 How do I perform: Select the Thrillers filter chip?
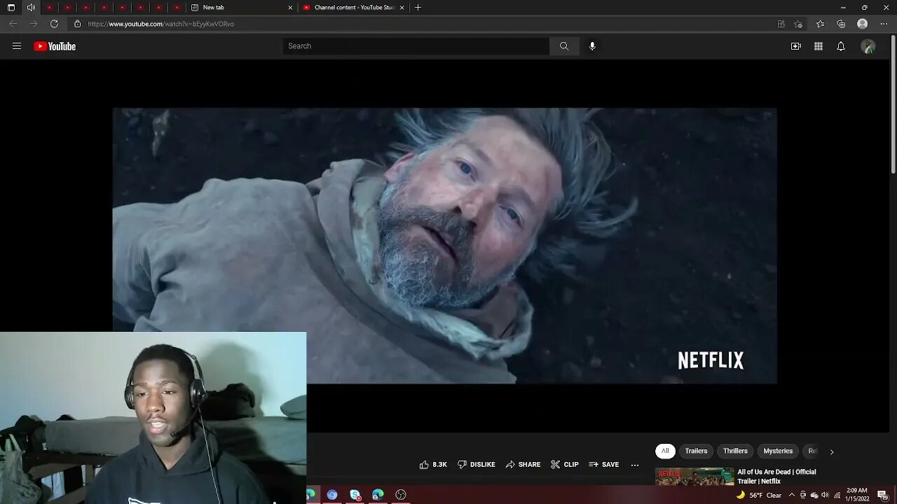(x=735, y=451)
